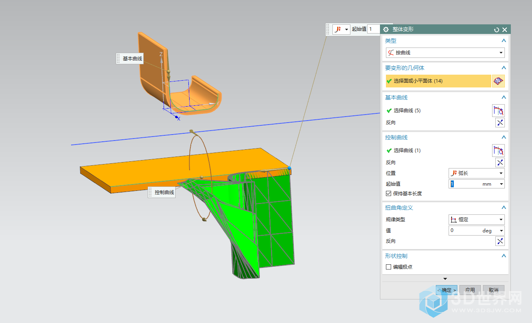
Task: Collapse the 要变形的几何体 section
Action: [x=504, y=68]
